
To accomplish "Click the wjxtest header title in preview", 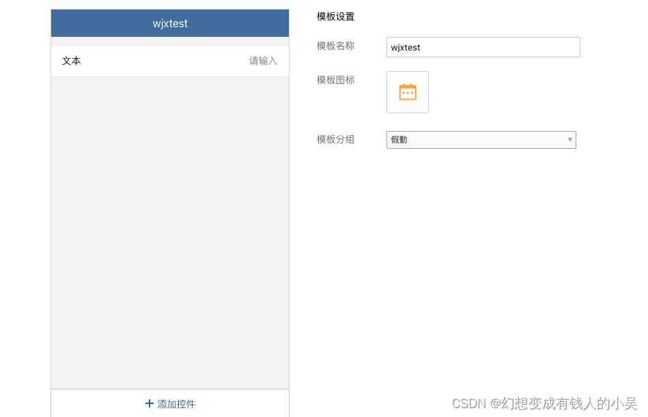I will 170,23.
